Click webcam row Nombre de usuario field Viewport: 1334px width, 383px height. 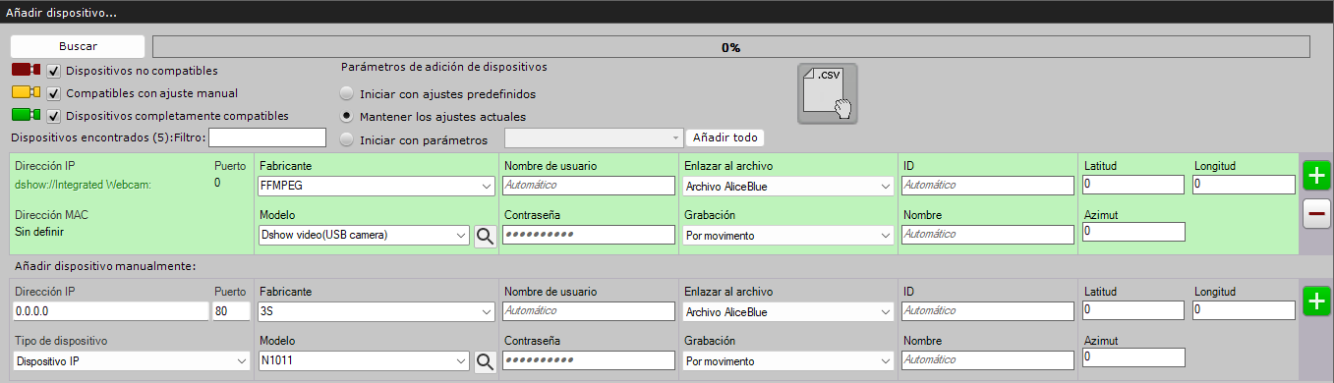(x=588, y=185)
